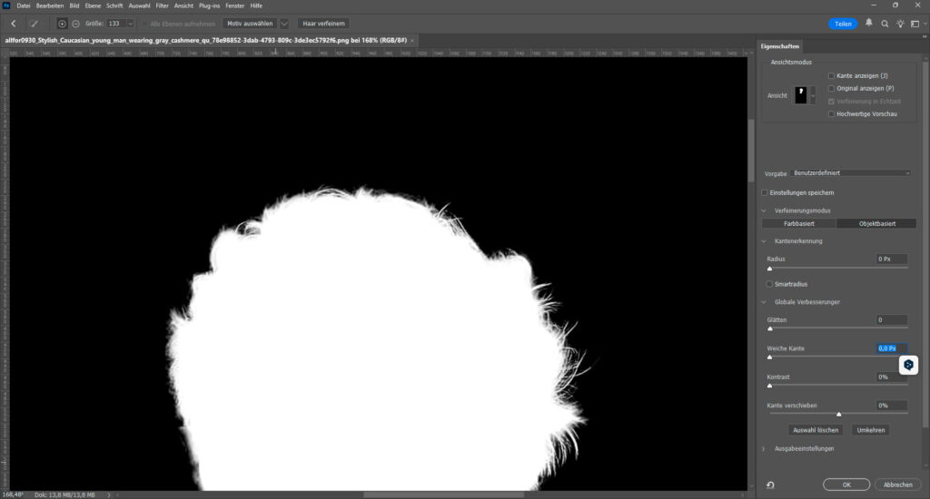Enable Original anzeigen (P) checkbox
930x499 pixels.
[831, 88]
